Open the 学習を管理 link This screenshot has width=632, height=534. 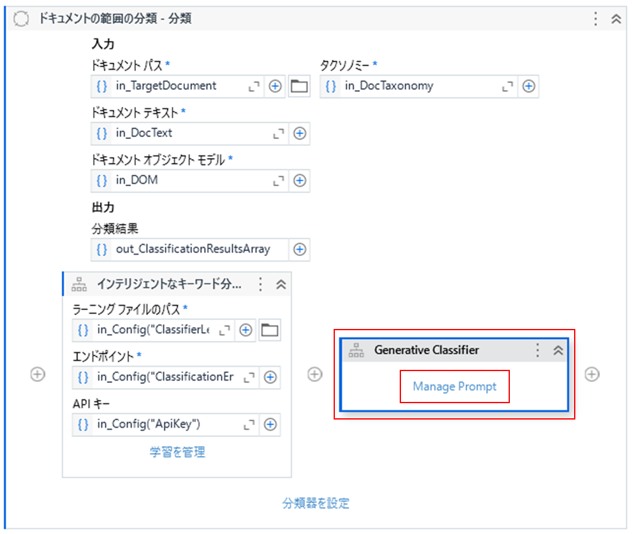point(178,452)
